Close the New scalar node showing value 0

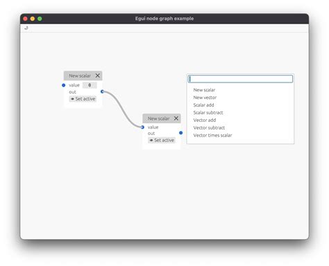98,76
